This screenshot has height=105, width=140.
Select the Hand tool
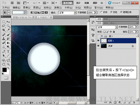coord(4,64)
